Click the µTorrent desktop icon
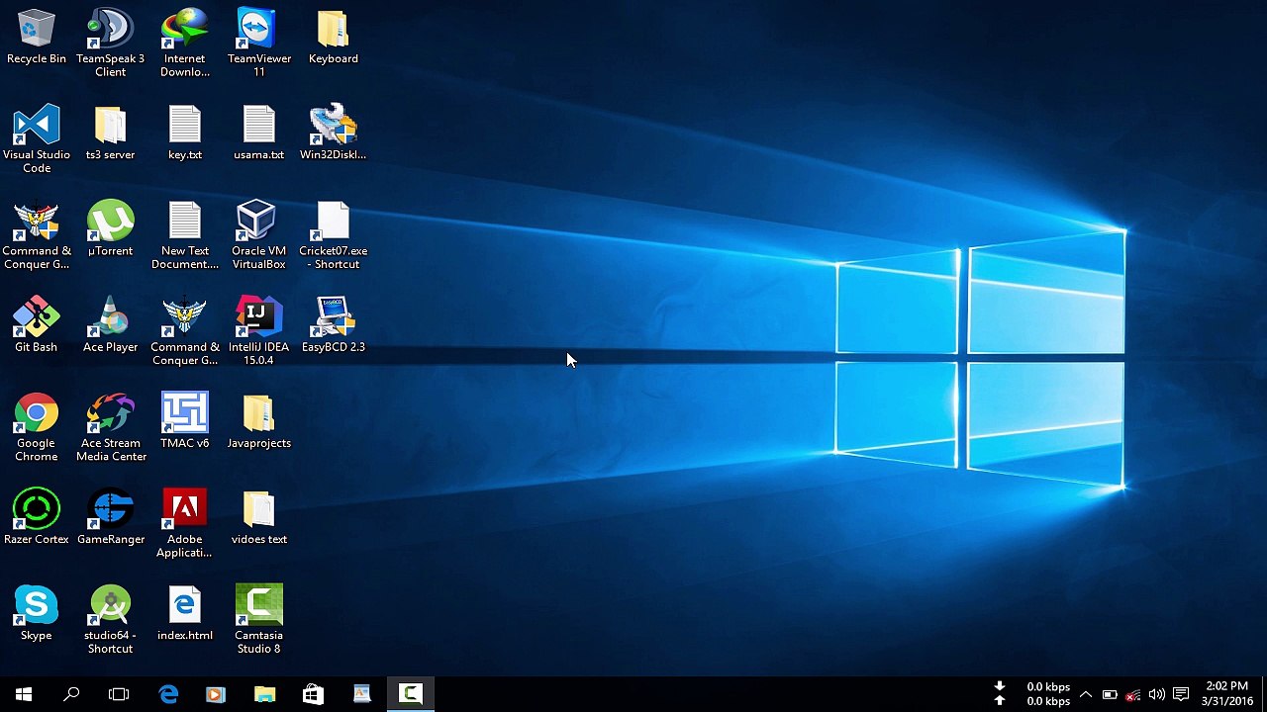This screenshot has width=1267, height=712. [110, 223]
